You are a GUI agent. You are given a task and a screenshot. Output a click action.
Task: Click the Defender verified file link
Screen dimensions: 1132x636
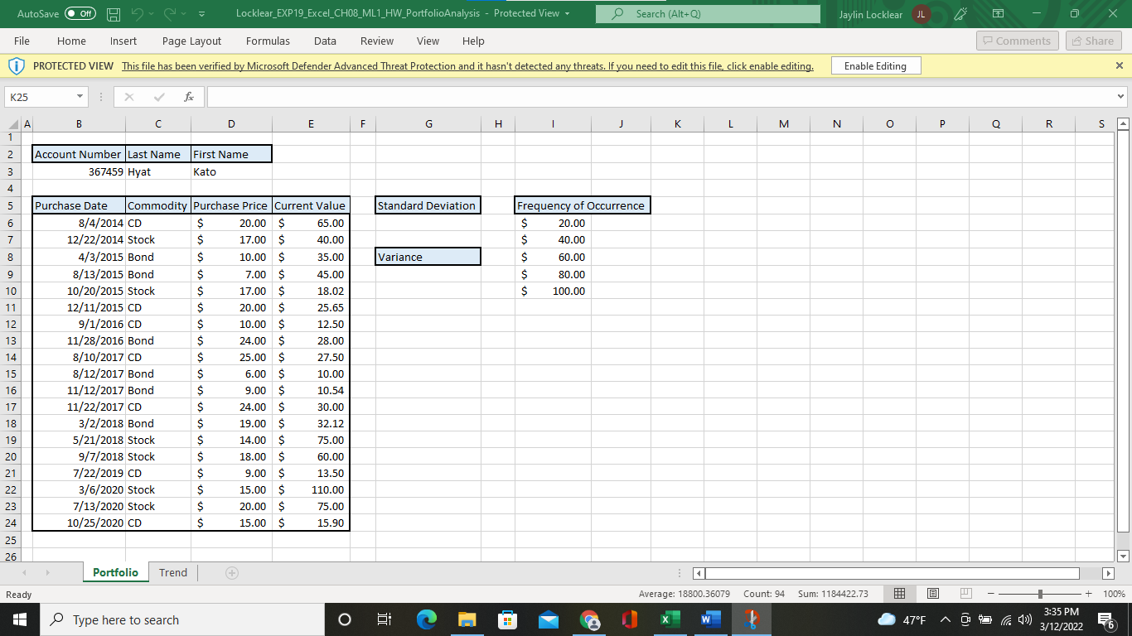467,65
